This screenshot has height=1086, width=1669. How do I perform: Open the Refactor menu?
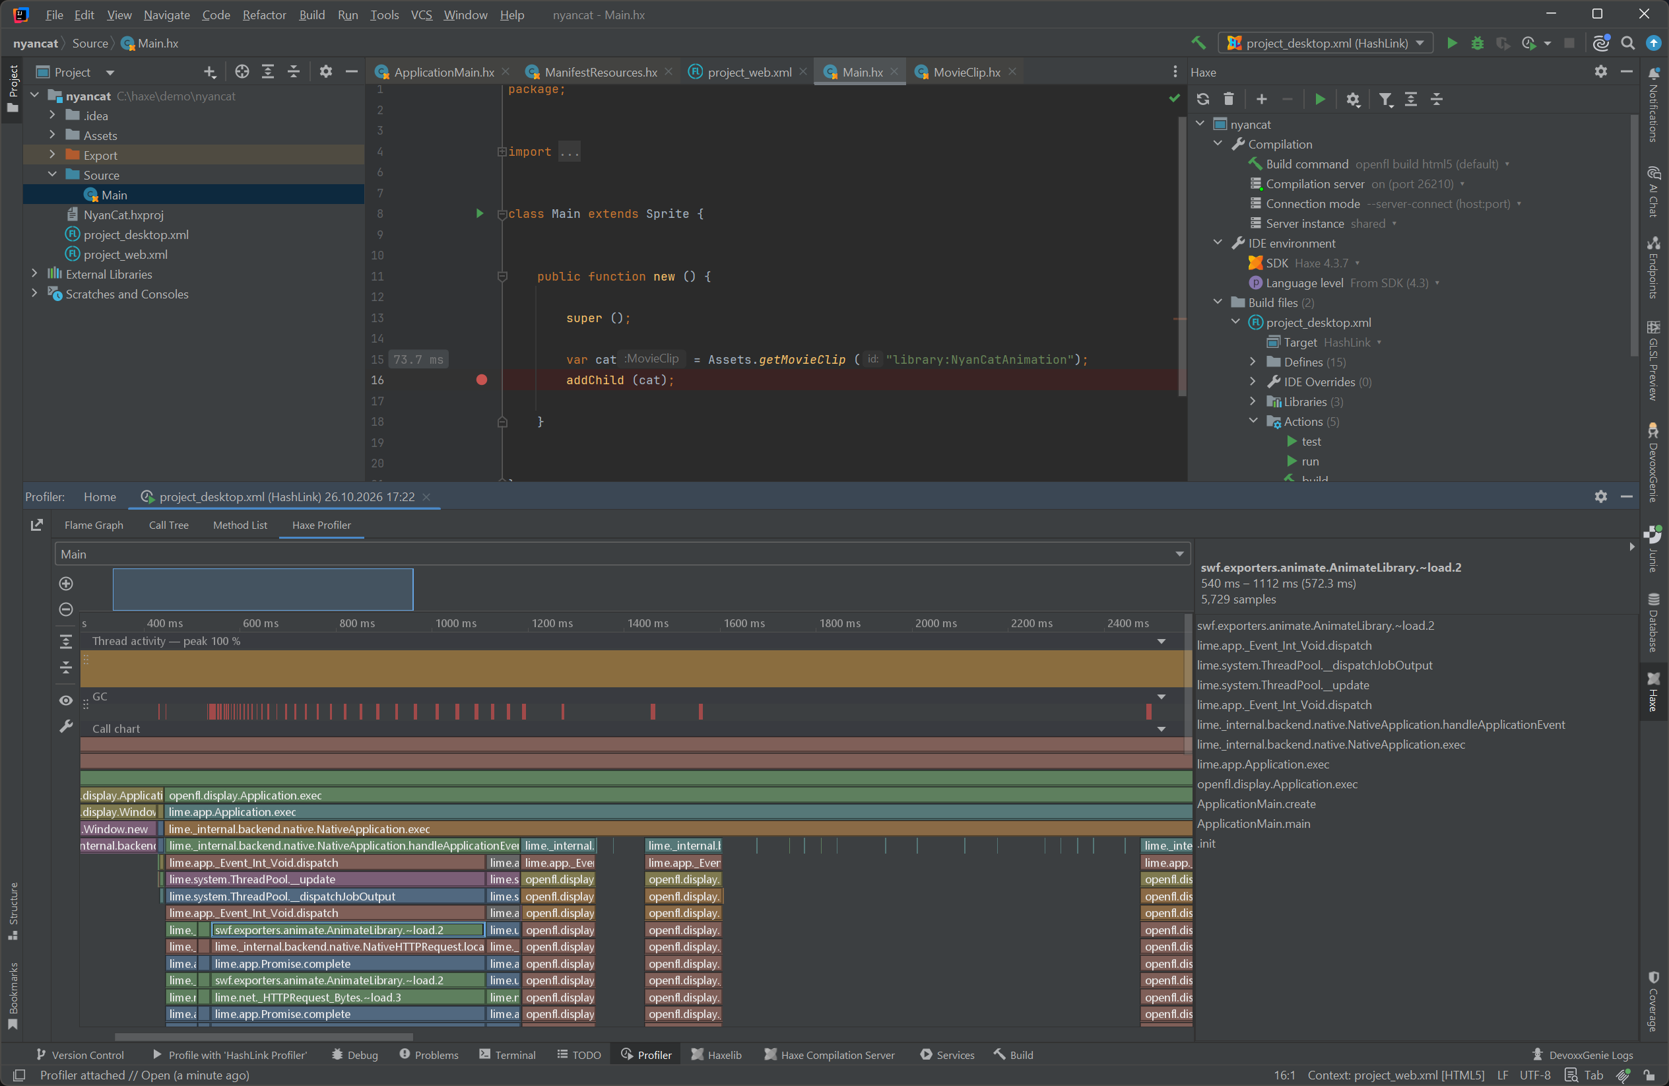(x=264, y=15)
